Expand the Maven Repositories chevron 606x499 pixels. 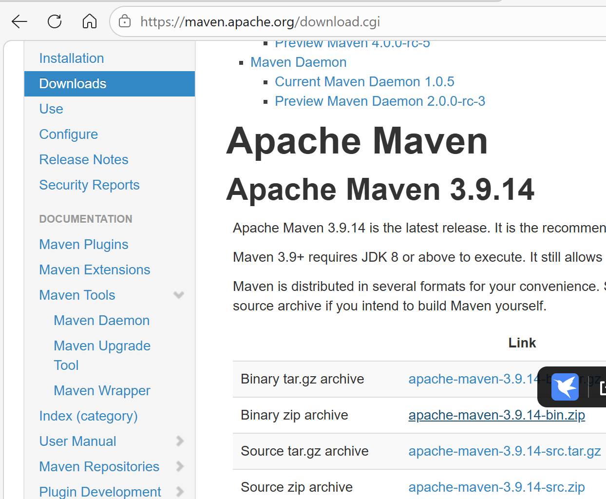(180, 466)
